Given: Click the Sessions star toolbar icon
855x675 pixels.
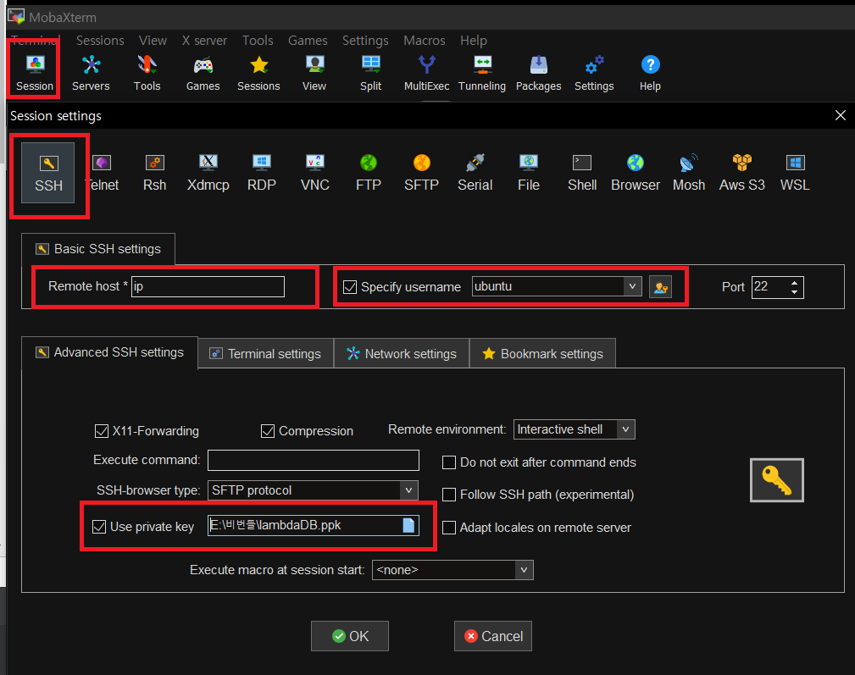Looking at the screenshot, I should 258,73.
